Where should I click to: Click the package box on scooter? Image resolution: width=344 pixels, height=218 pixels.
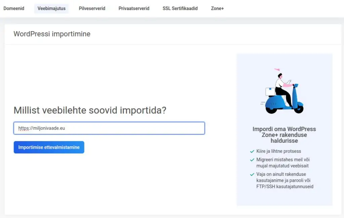click(x=270, y=92)
